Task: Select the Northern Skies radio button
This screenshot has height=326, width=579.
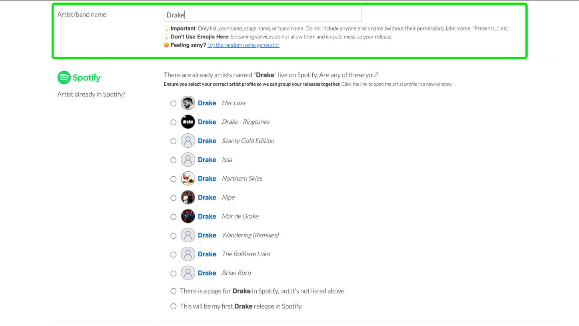Action: [x=173, y=179]
